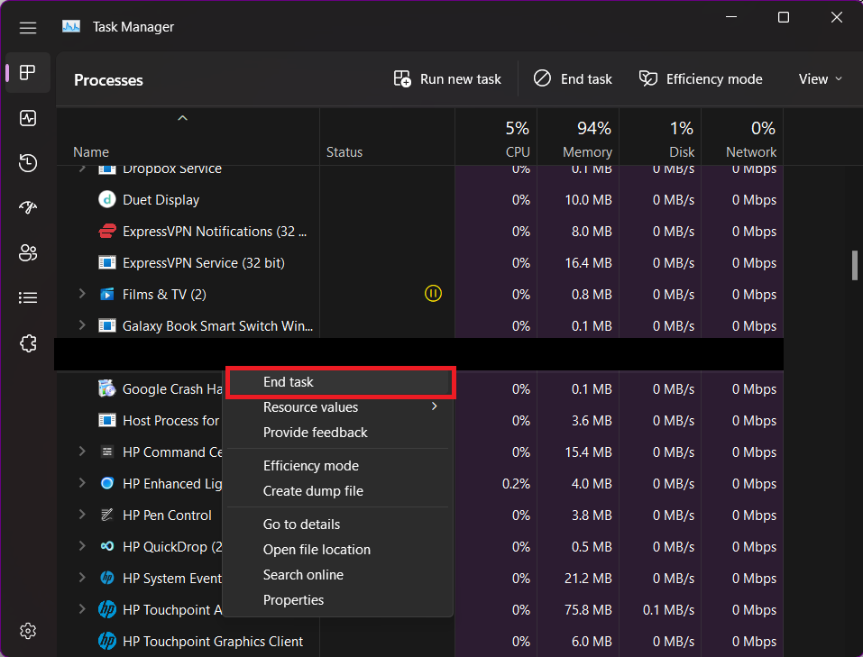Open Resource values submenu
Viewport: 863px width, 657px height.
coord(338,407)
